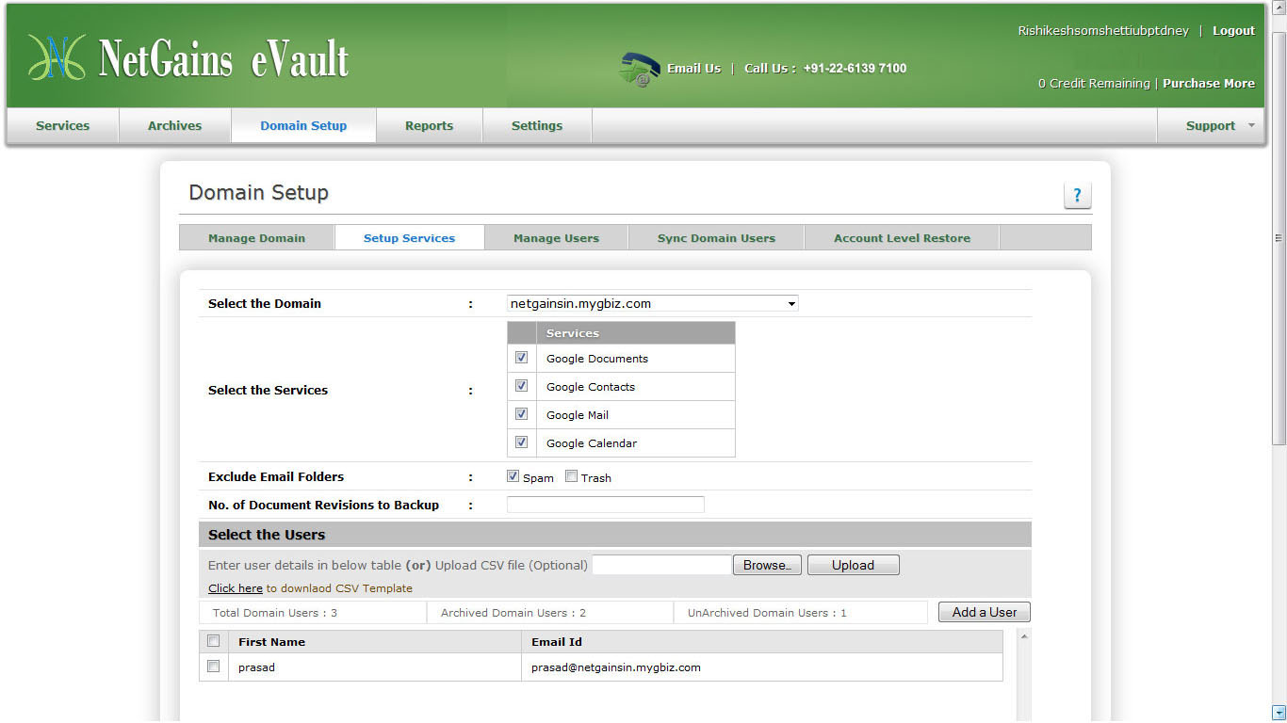Click the Add a User button

tap(985, 612)
